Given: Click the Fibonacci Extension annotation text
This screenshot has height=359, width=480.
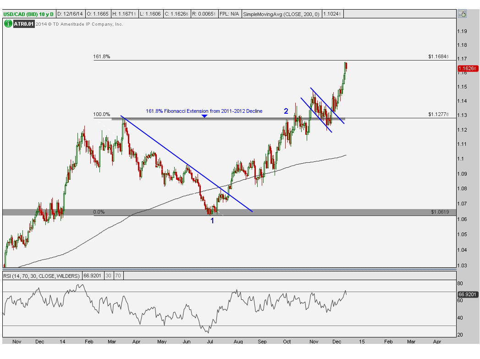Looking at the screenshot, I should [204, 111].
